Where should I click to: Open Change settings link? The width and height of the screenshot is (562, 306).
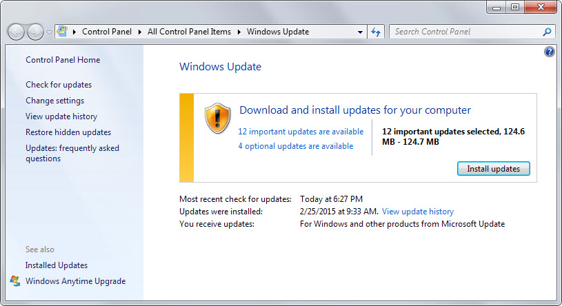click(55, 101)
